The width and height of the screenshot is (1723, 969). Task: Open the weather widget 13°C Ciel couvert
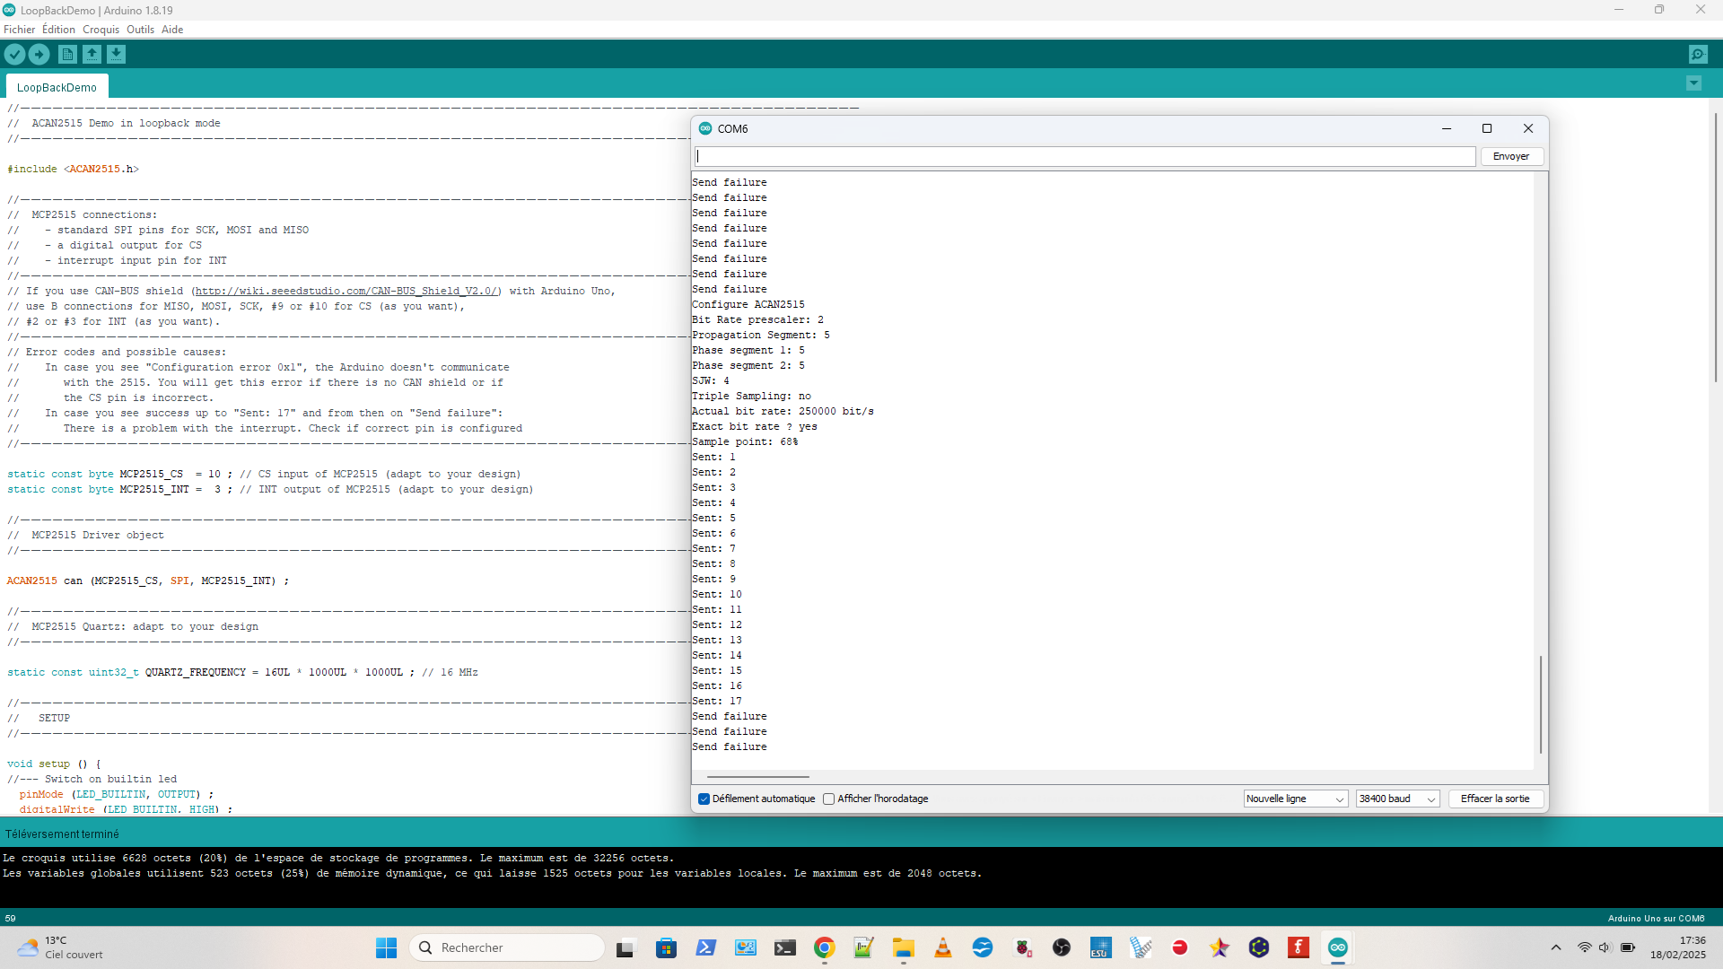pos(61,947)
